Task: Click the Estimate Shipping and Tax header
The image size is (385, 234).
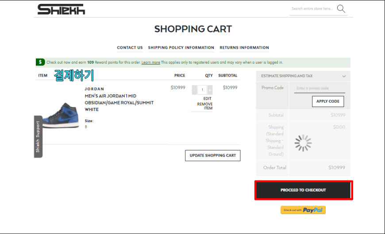Action: tap(303, 76)
